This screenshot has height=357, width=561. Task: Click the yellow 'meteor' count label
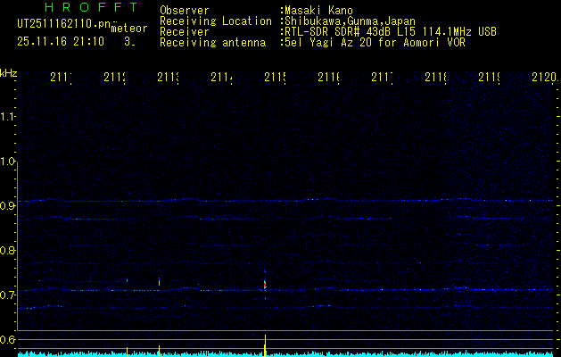coord(129,29)
